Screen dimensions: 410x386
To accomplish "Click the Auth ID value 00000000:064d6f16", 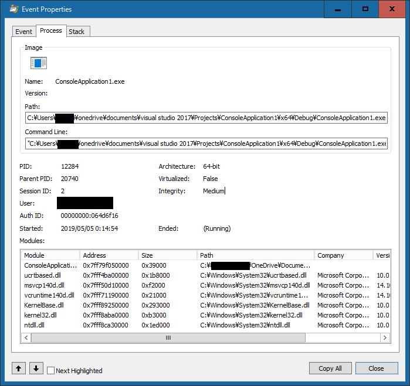I will point(89,216).
